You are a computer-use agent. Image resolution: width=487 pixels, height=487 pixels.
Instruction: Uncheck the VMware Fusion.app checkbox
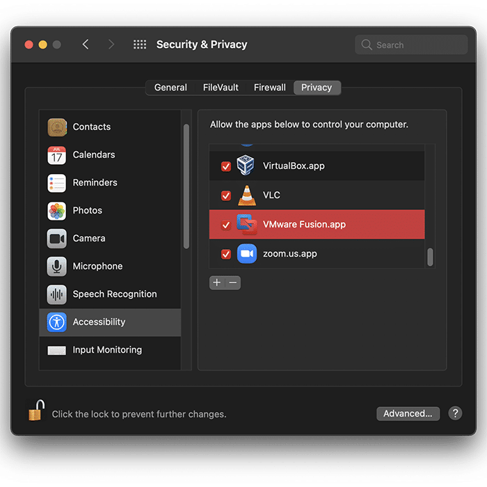point(226,225)
